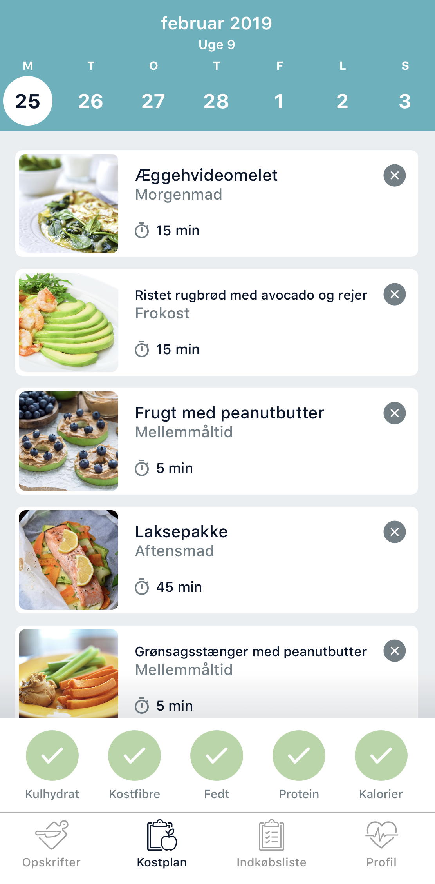435x884 pixels.
Task: Select Tuesday 26 in the week calendar
Action: [x=90, y=101]
